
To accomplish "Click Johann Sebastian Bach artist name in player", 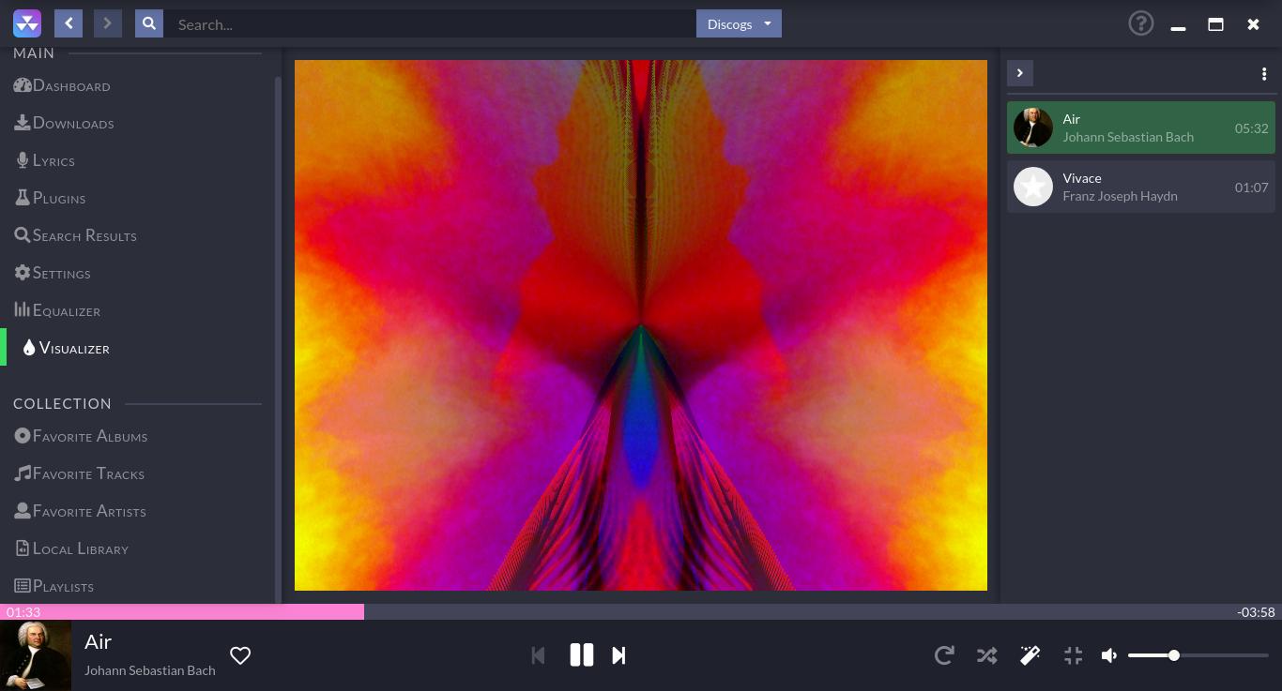I will [x=150, y=670].
